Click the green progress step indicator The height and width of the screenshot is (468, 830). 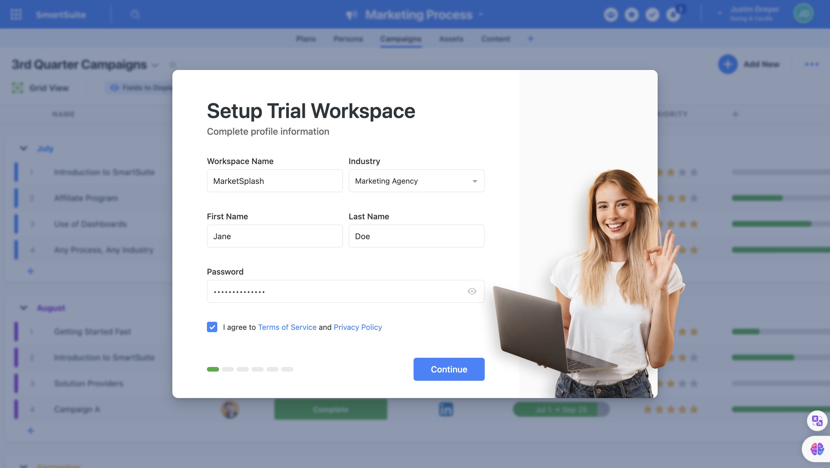(x=213, y=369)
